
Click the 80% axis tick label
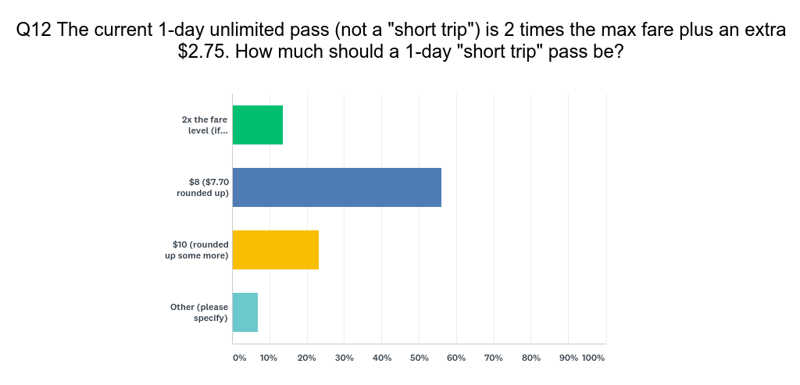click(x=531, y=358)
